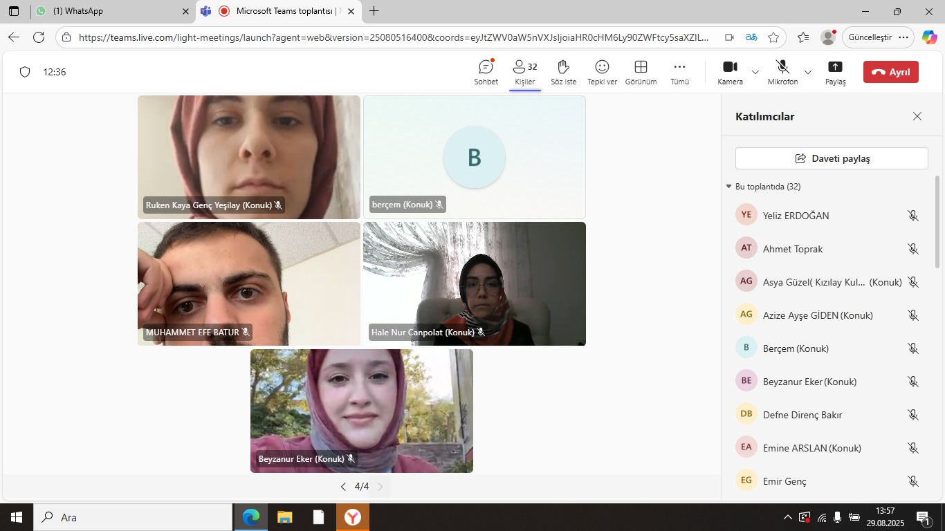Select Ahmet Toprak in participants list
This screenshot has width=945, height=531.
[793, 249]
